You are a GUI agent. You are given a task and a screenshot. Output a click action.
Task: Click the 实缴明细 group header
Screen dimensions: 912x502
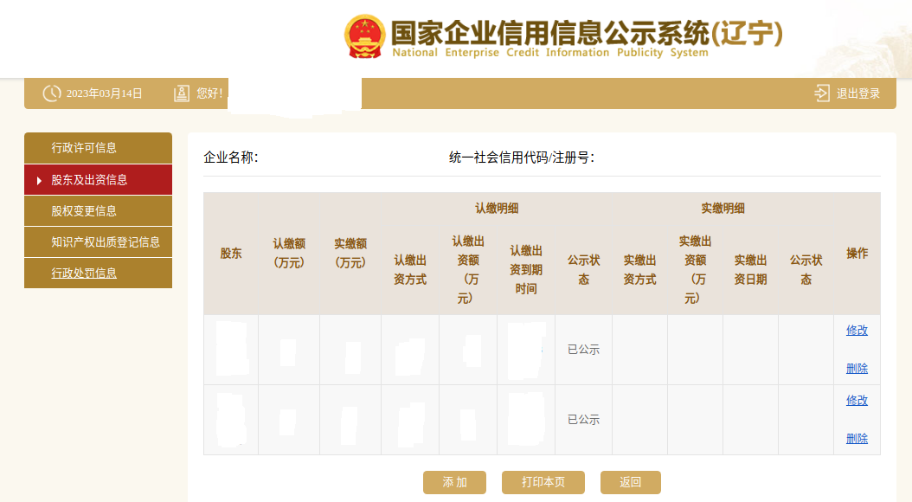[x=723, y=209]
